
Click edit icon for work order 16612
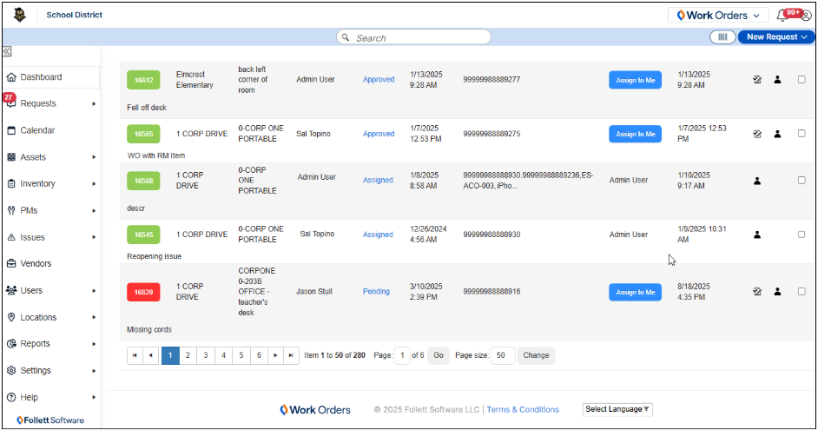point(757,80)
